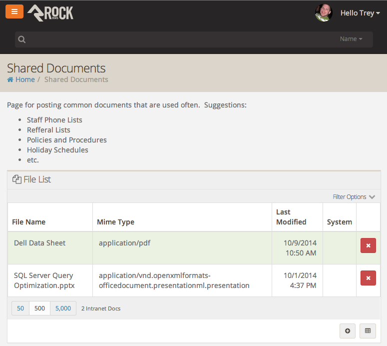387x346 pixels.
Task: Click the export to Excel grid icon
Action: tap(368, 330)
